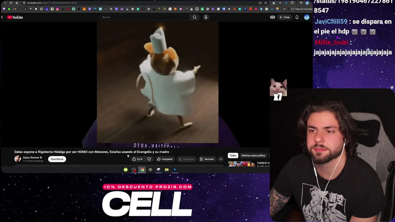The image size is (395, 222).
Task: Open Dalas Review channel avatar
Action: point(18,159)
